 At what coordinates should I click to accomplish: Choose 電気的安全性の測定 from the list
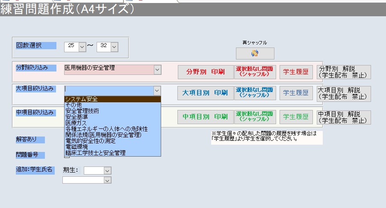pyautogui.click(x=112, y=141)
